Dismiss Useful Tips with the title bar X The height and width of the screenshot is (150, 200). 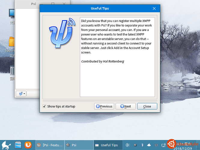point(154,8)
